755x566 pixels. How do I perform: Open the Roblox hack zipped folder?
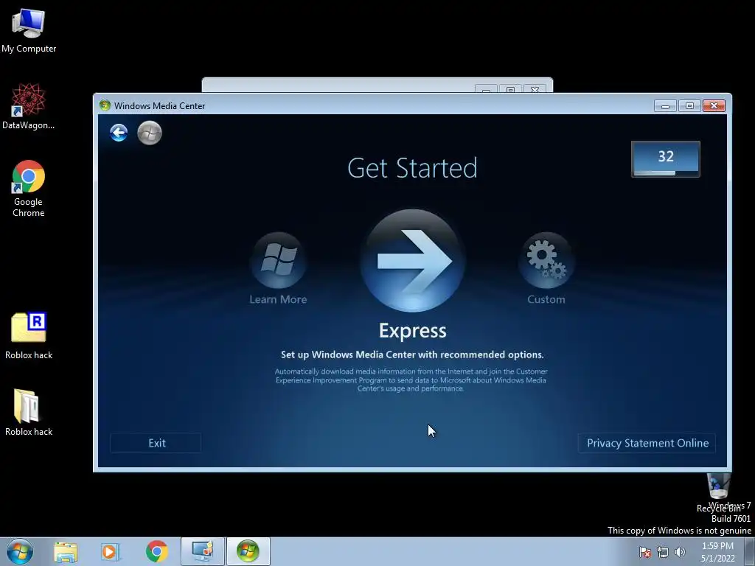point(29,413)
